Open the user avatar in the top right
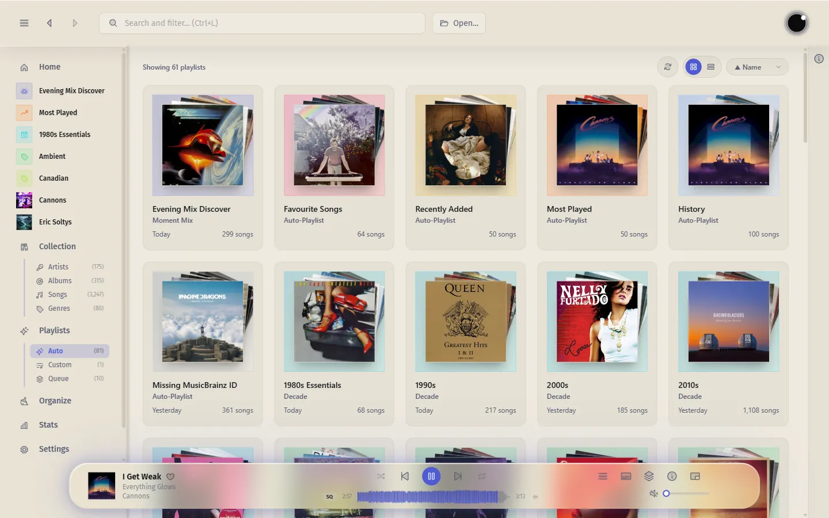829x518 pixels. (x=797, y=23)
